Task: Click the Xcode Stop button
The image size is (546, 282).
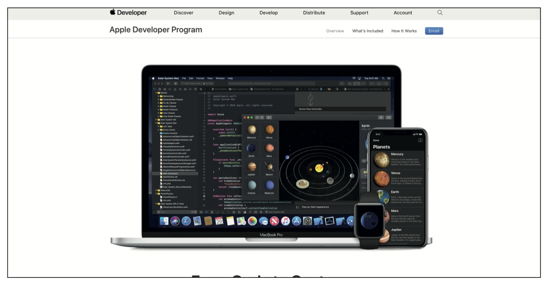Action: click(175, 83)
